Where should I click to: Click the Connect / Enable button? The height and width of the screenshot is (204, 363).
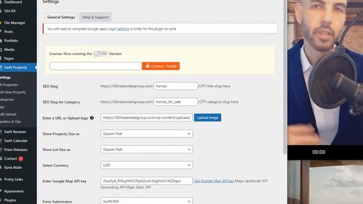pos(161,66)
